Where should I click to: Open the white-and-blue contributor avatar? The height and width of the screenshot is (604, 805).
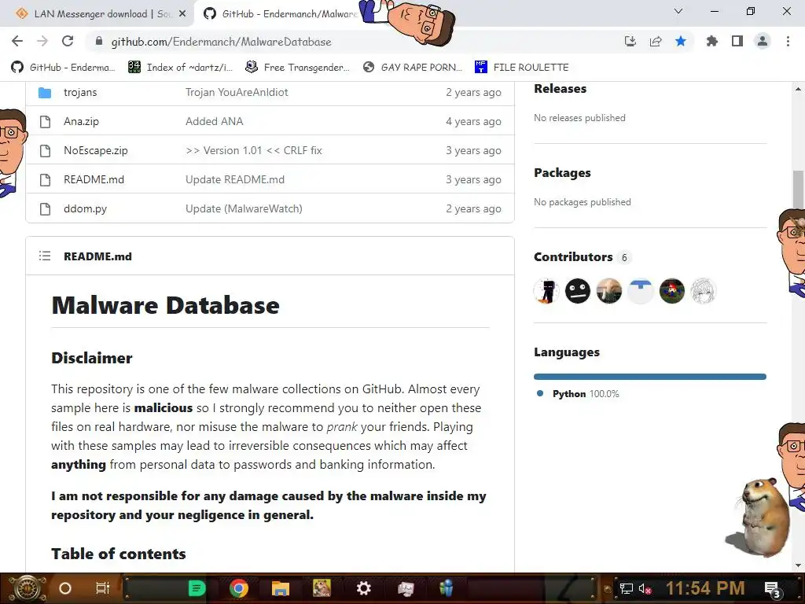click(x=640, y=291)
